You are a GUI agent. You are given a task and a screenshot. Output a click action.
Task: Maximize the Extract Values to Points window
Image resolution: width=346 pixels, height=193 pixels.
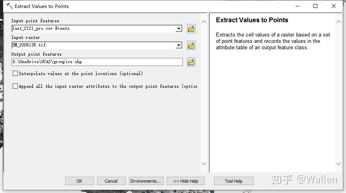[315, 6]
